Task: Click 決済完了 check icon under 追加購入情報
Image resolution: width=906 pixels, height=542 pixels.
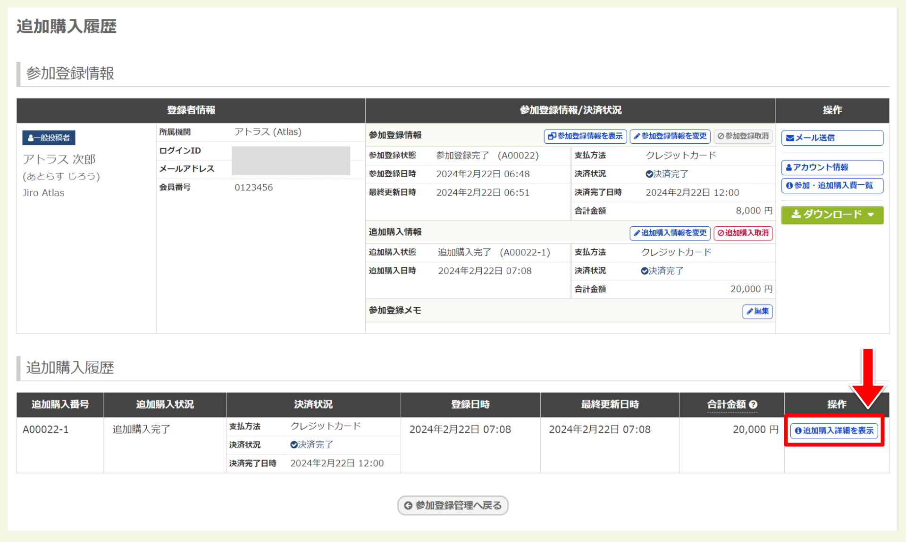Action: click(x=645, y=271)
